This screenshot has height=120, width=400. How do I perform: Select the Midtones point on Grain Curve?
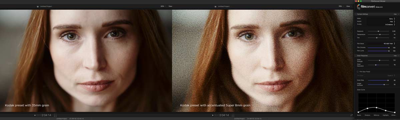pos(377,108)
